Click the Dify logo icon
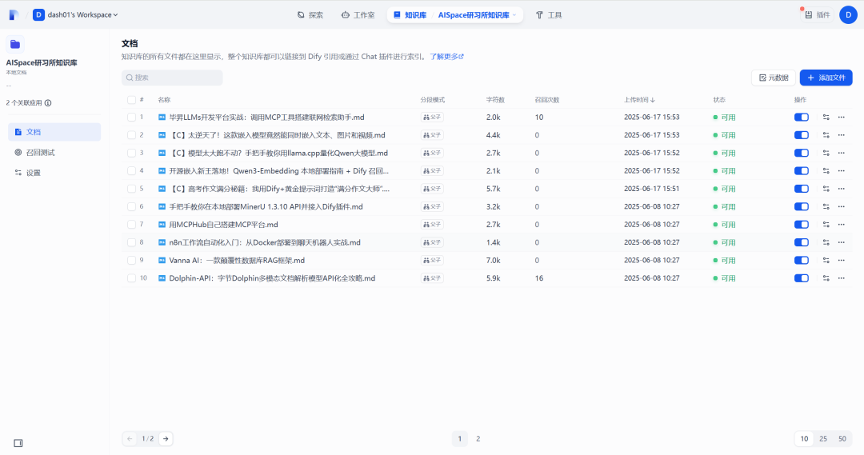 coord(14,15)
